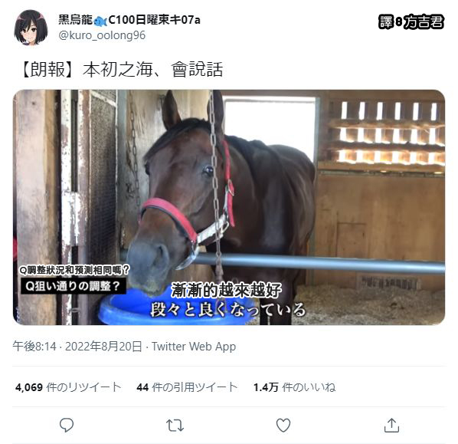Viewport: 458px width, 444px height.
Task: Open display name 黒烏龍 C100日曜東キ07a
Action: (129, 20)
